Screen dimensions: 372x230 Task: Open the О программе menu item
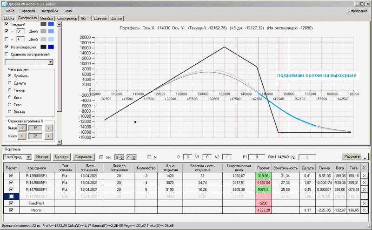tap(358, 11)
